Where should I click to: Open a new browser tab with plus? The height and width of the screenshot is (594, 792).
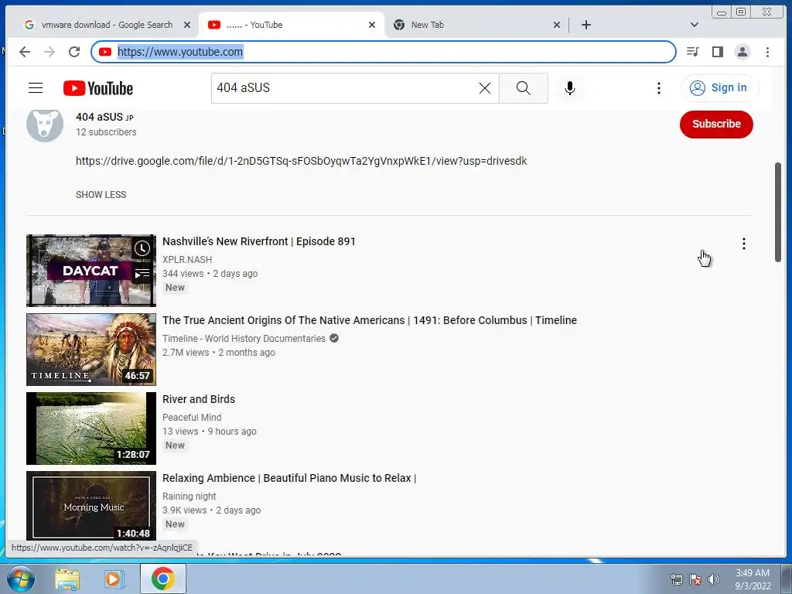[x=586, y=25]
